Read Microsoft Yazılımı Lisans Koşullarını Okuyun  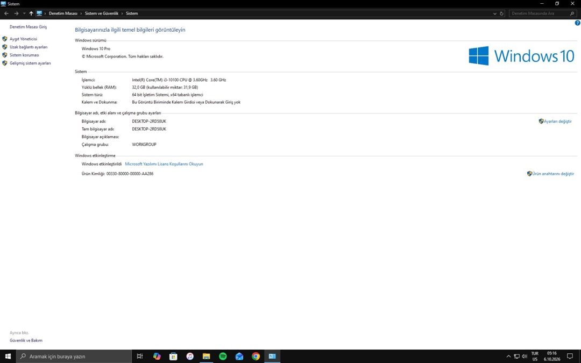164,164
